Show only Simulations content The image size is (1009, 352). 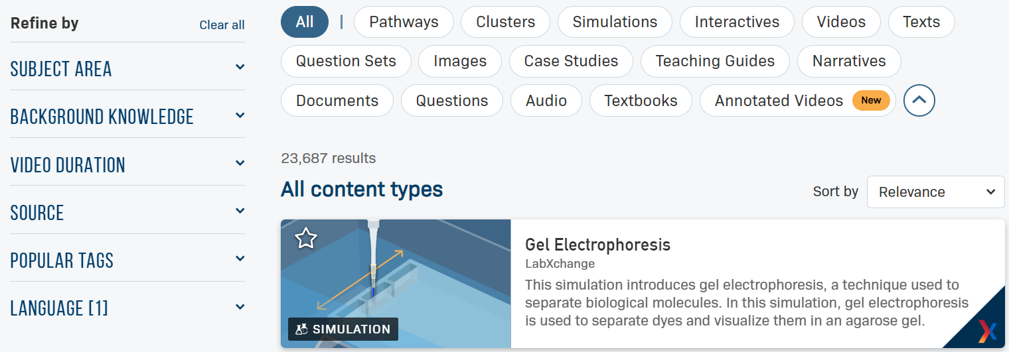pos(615,22)
